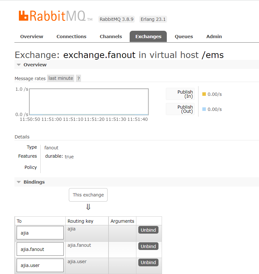Unbind the ajia queue

click(x=148, y=230)
